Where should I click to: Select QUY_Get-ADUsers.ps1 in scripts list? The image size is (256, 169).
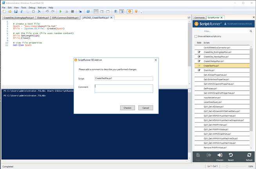[x=222, y=107]
